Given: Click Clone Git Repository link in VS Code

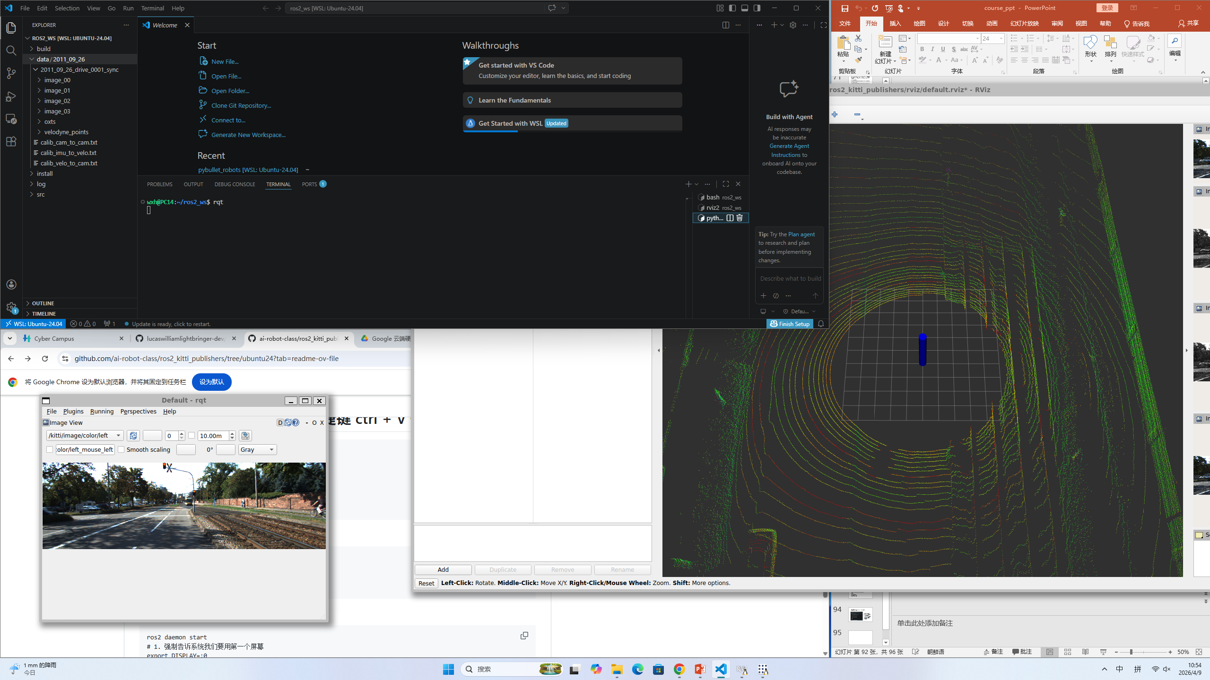Looking at the screenshot, I should pos(241,105).
